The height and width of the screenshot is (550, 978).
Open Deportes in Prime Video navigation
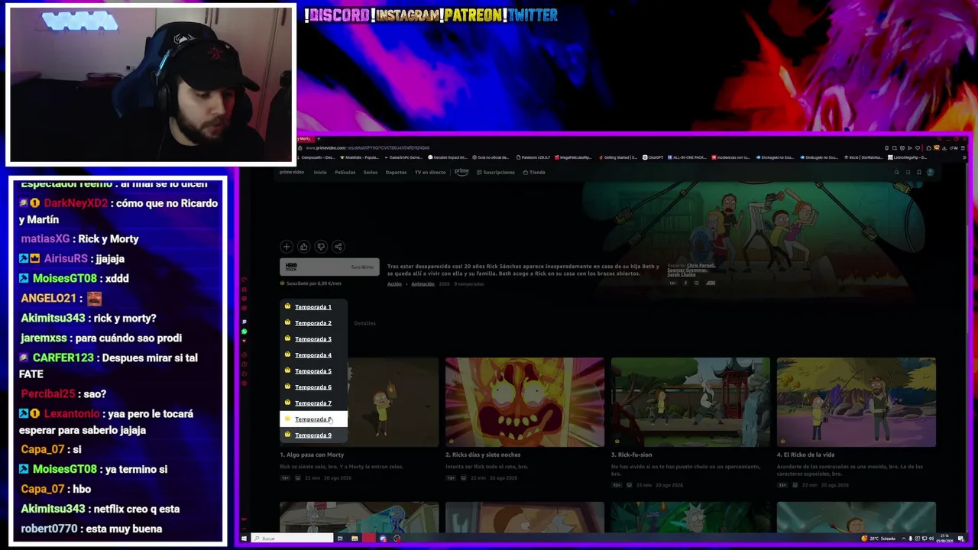point(396,173)
